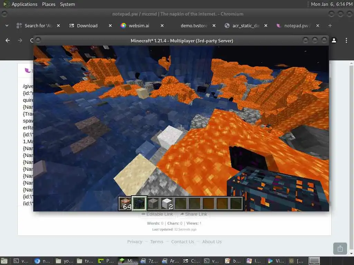Switch to the '7z...' taskbar item

pyautogui.click(x=149, y=261)
